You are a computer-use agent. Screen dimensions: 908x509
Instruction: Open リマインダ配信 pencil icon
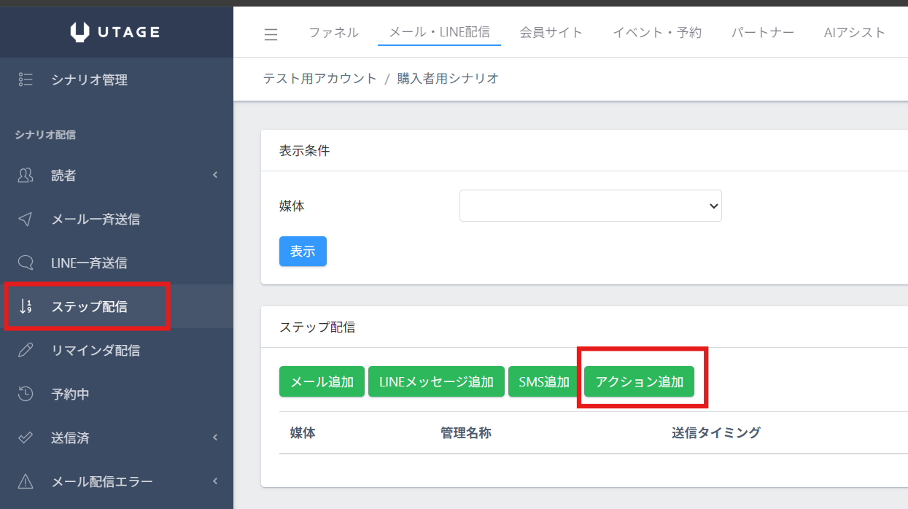point(26,350)
